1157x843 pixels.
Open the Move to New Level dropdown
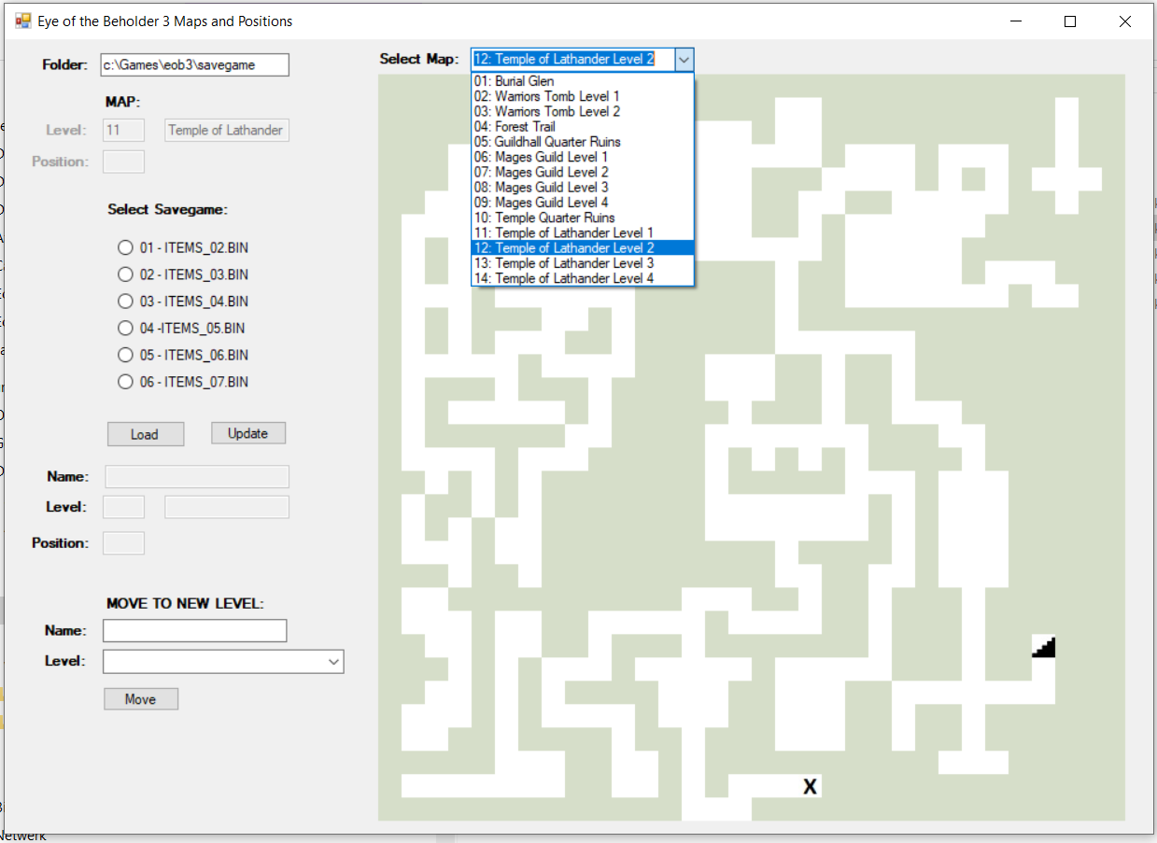[334, 662]
